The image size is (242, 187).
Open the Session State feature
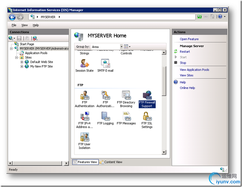click(84, 65)
